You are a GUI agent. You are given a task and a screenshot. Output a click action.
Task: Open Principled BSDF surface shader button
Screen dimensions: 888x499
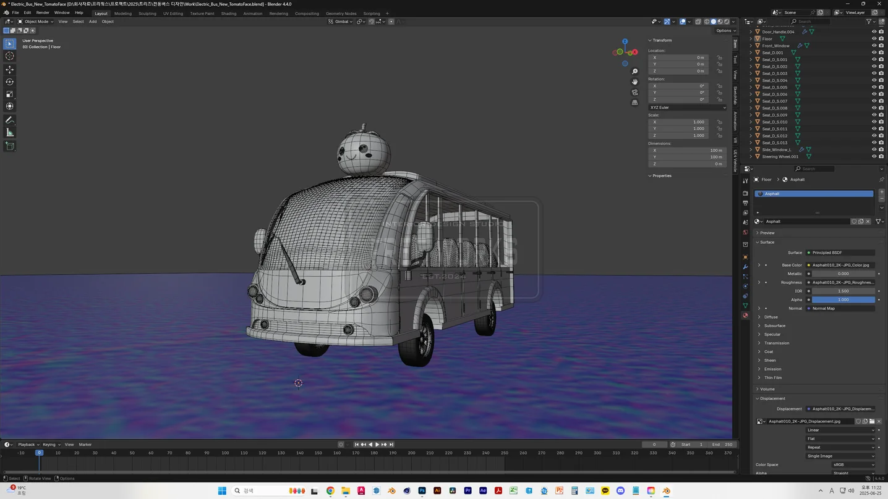(x=840, y=253)
